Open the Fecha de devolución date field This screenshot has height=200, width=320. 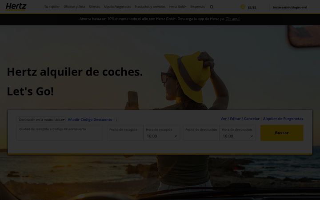click(x=201, y=133)
